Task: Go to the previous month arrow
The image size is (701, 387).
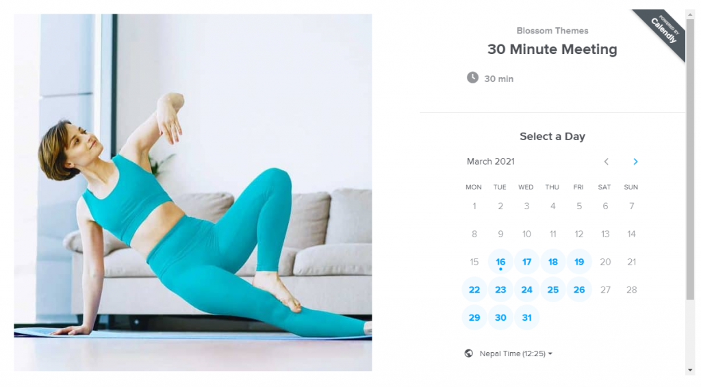Action: [x=607, y=161]
